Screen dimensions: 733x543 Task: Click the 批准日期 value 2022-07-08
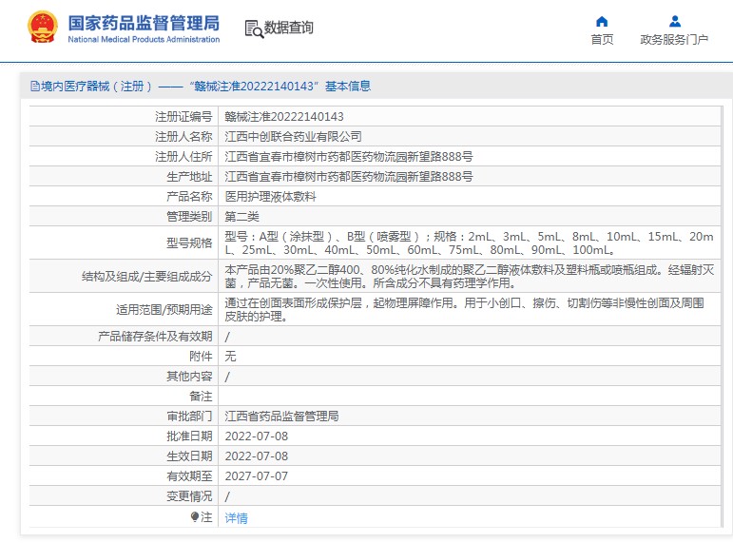tap(256, 436)
